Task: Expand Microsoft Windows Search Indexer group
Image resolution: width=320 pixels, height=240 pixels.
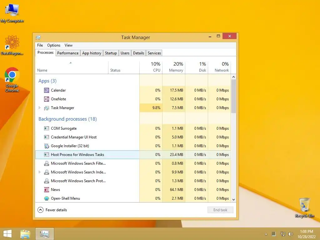Action: (x=40, y=172)
